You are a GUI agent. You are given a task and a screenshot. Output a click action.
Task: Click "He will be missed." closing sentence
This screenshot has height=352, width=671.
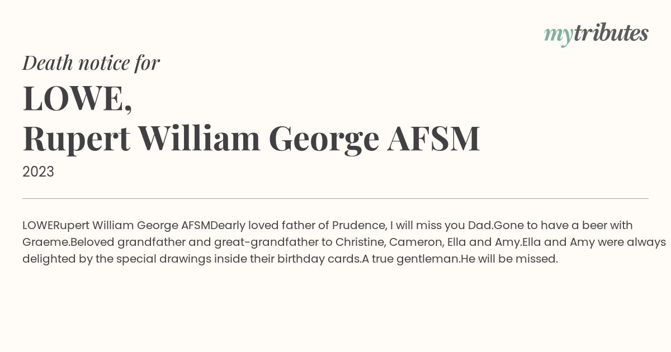509,259
